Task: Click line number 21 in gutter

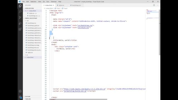Action: (46, 53)
